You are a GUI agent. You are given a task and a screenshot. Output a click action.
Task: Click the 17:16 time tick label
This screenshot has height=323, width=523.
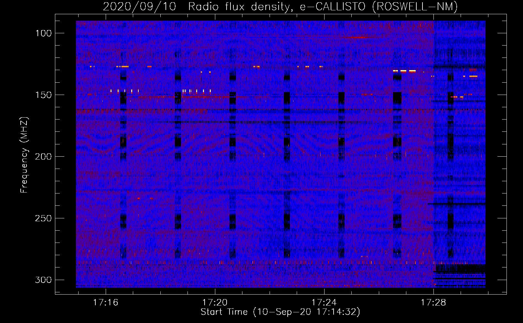(106, 303)
